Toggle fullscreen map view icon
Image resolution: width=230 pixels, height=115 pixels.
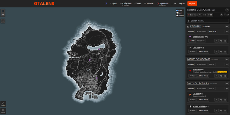(x=3, y=21)
